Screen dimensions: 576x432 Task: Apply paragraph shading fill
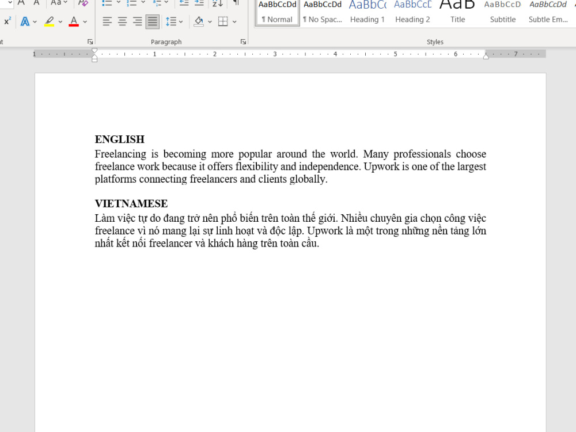click(x=199, y=21)
